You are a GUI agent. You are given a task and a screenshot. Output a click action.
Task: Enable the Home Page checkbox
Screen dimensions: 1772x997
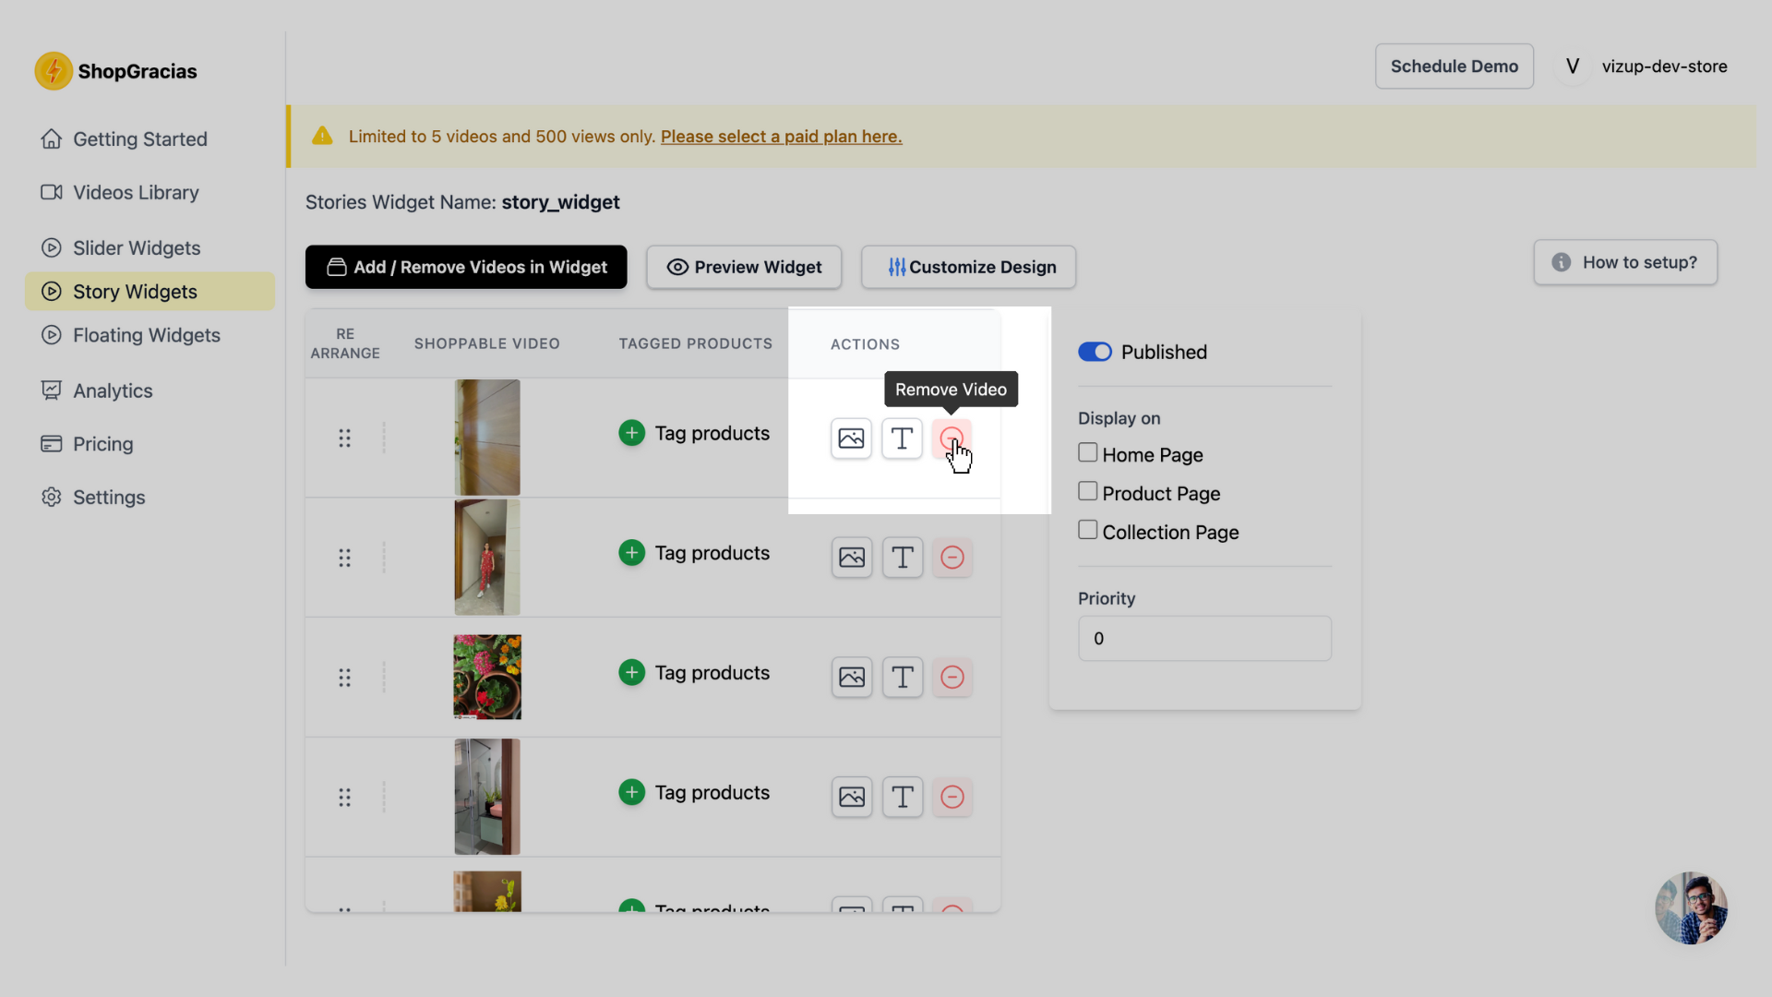pyautogui.click(x=1087, y=454)
